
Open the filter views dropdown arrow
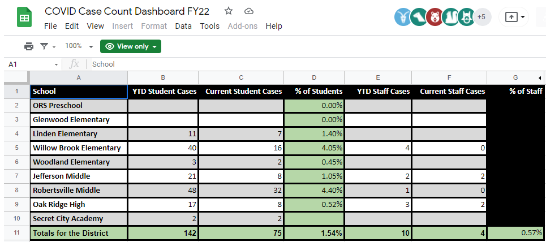pos(54,46)
